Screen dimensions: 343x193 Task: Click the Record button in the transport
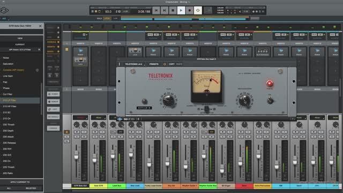pyautogui.click(x=189, y=10)
